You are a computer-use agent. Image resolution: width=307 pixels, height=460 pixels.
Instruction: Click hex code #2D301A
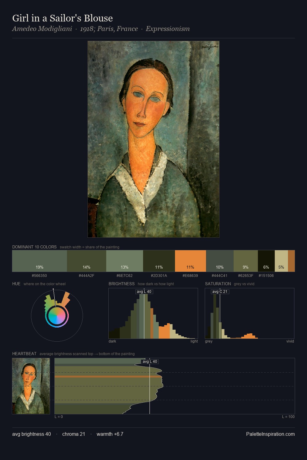click(x=159, y=276)
